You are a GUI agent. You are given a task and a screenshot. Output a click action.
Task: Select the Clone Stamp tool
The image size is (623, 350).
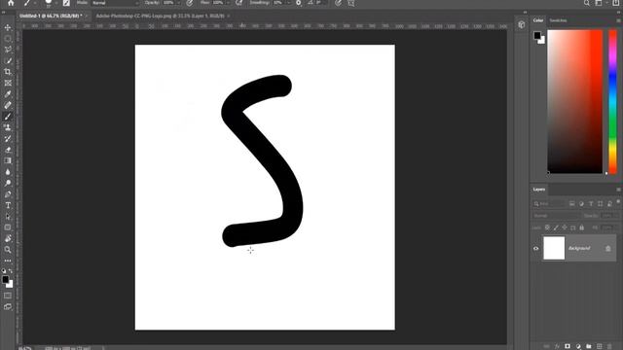[x=8, y=127]
